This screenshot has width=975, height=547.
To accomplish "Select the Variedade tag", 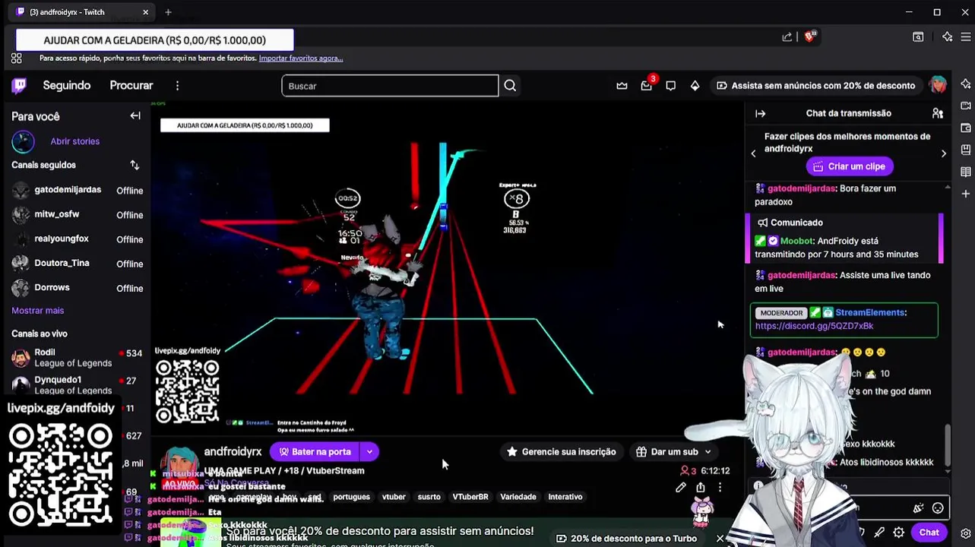I will 518,497.
